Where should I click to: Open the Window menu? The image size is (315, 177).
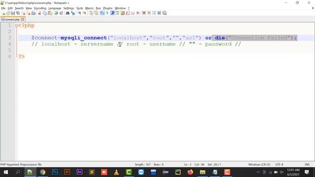tap(120, 8)
